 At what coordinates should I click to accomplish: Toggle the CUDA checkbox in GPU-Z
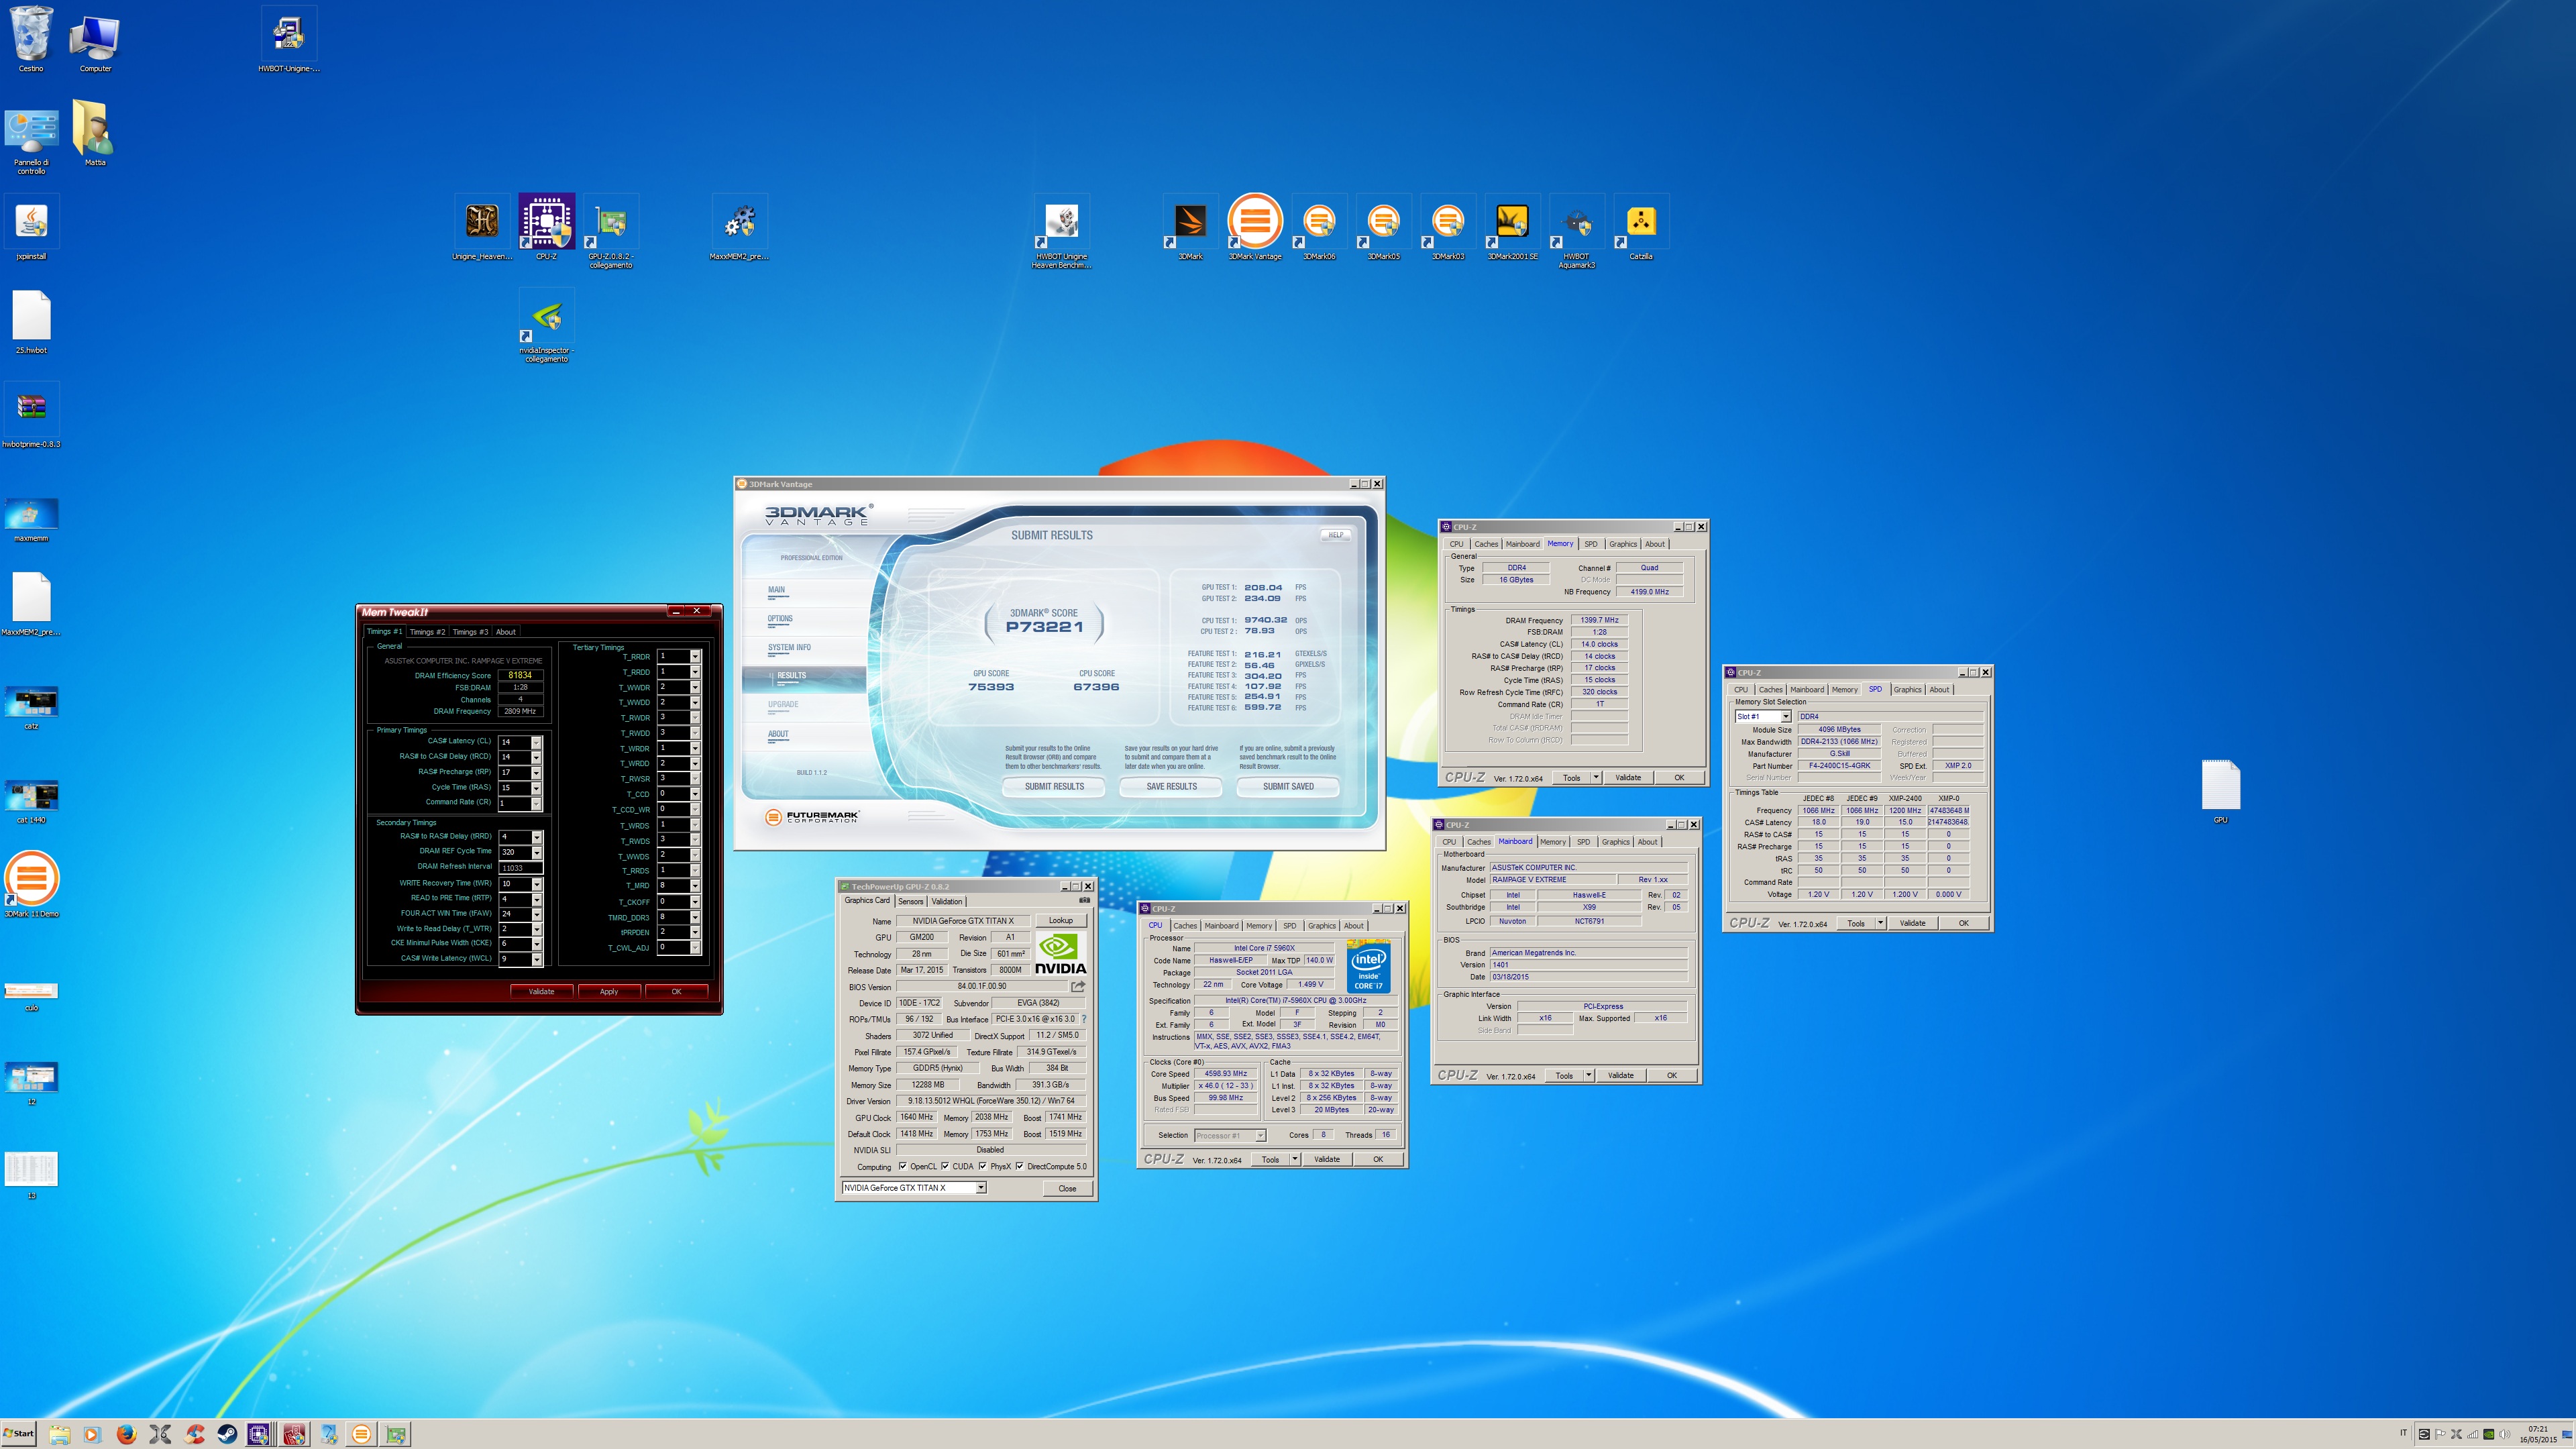(944, 1166)
